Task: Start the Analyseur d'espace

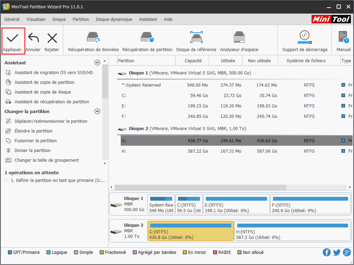Action: point(239,40)
